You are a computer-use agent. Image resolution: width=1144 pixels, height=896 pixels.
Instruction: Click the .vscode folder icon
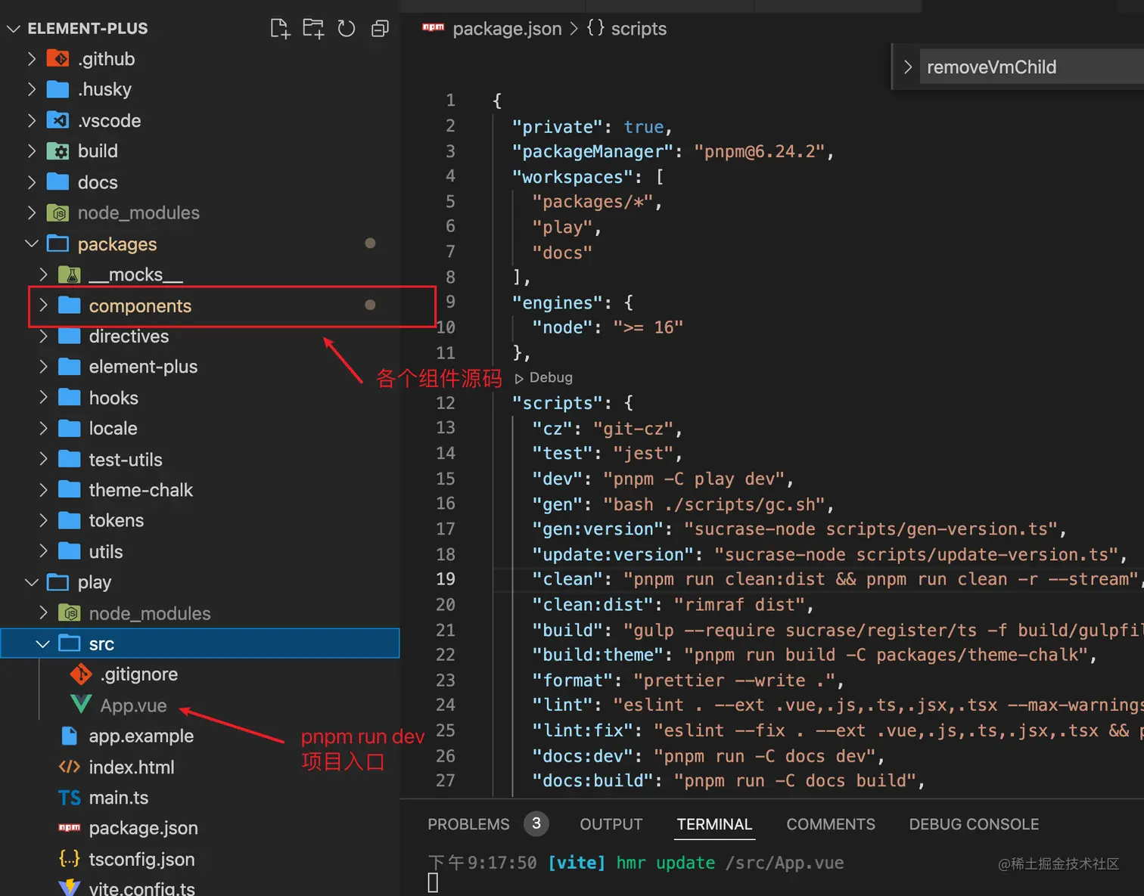(58, 120)
